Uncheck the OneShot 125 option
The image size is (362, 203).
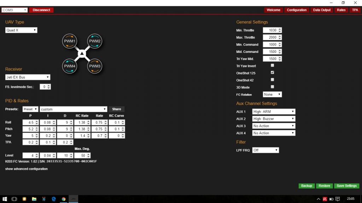(272, 73)
